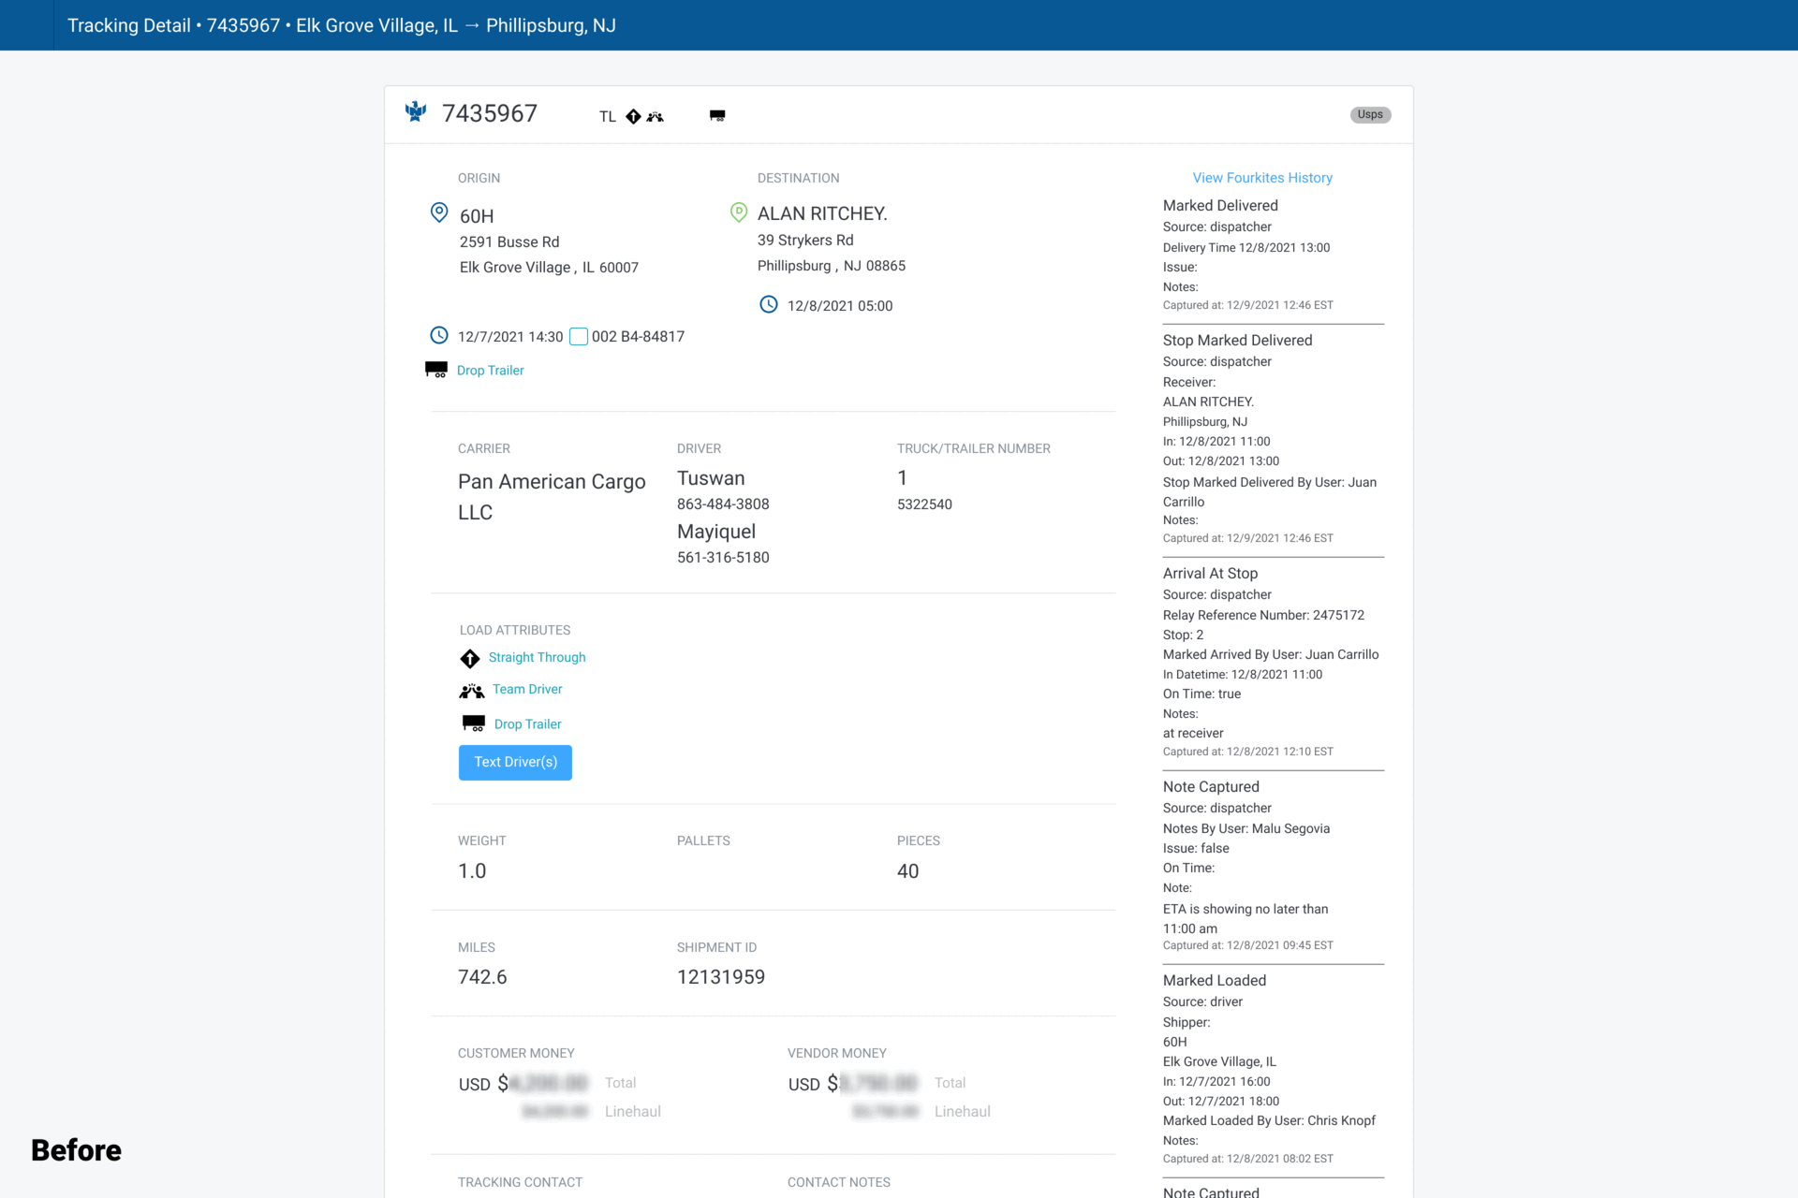The width and height of the screenshot is (1798, 1198).
Task: Click the clock icon beside 12/7/2021 14:30
Action: 438,335
